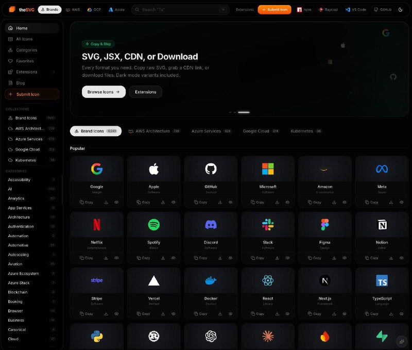Viewport: 412px width, 350px height.
Task: Select the Microsoft logo icon
Action: click(x=268, y=169)
